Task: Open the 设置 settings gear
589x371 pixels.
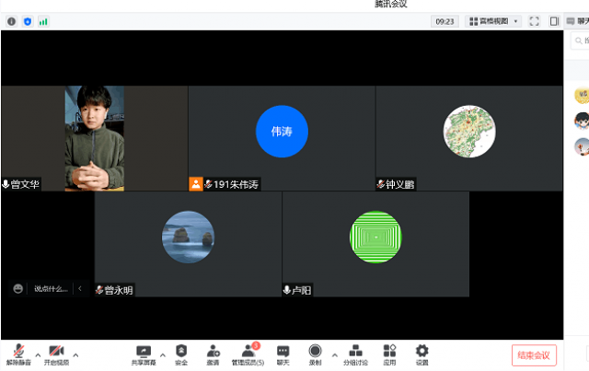Action: click(422, 354)
